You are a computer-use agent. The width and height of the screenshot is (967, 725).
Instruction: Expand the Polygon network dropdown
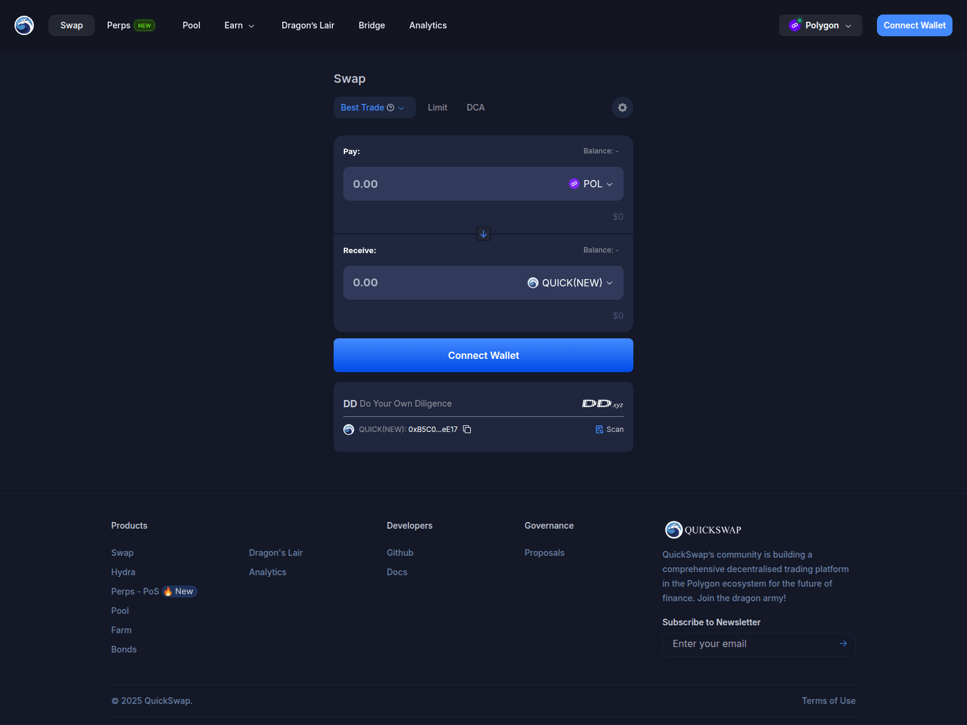pos(820,25)
